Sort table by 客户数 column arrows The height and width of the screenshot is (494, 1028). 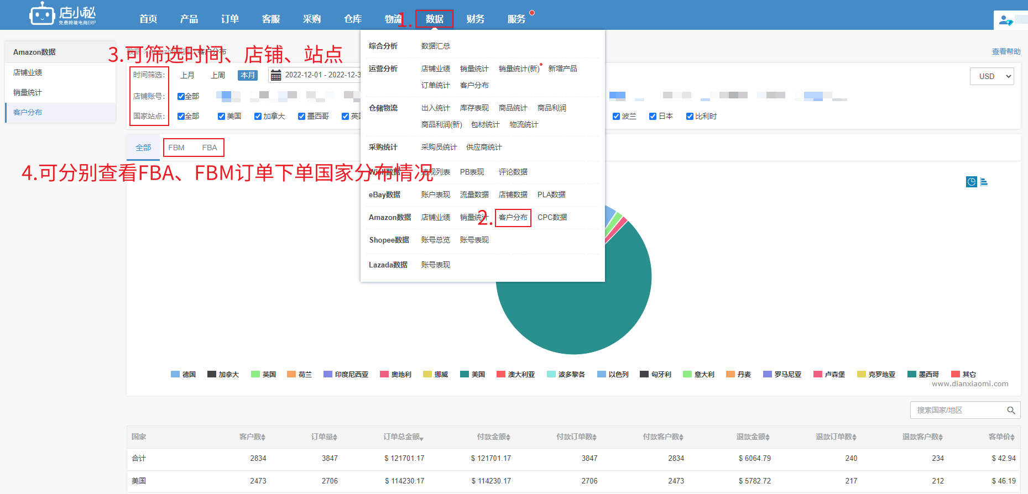coord(263,437)
